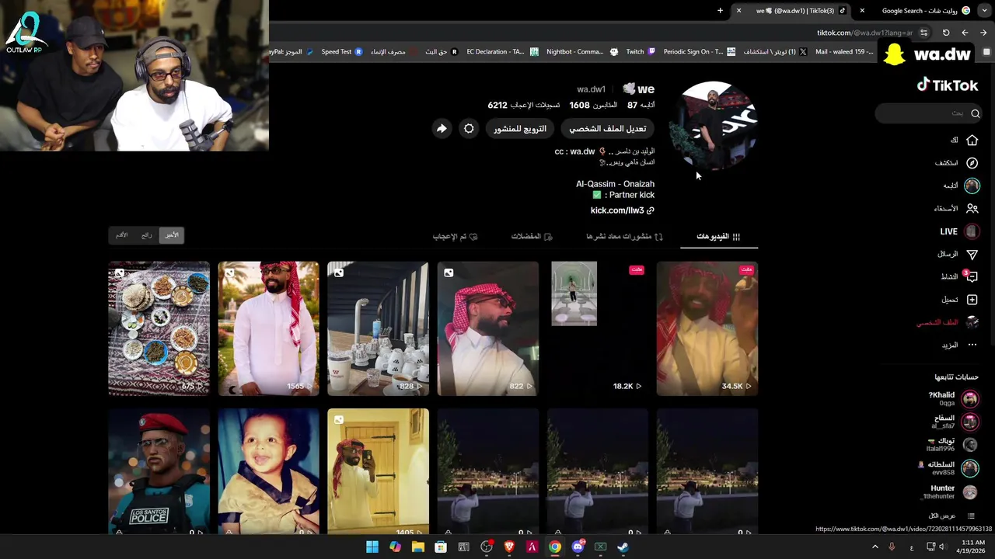Switch to the Liked tab
This screenshot has height=559, width=995.
455,236
